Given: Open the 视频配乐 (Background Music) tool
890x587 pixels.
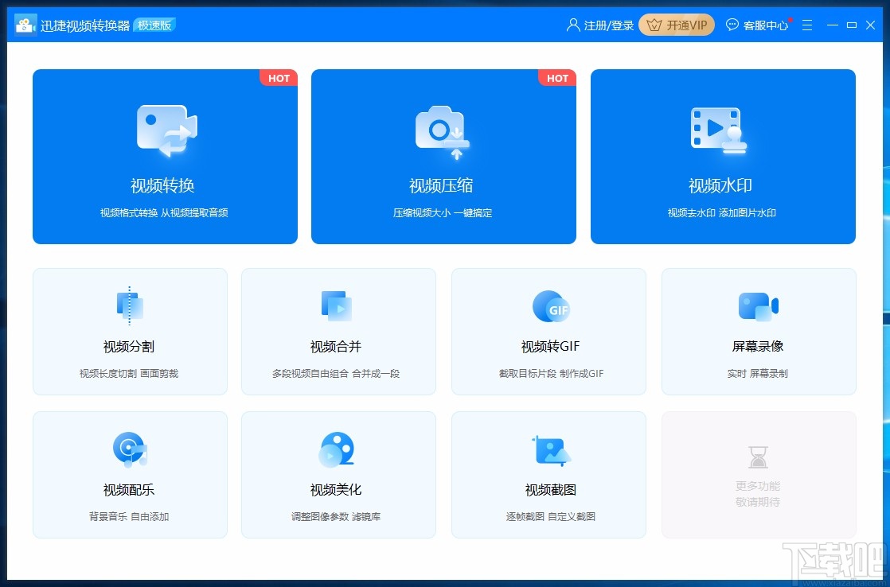Looking at the screenshot, I should 130,474.
